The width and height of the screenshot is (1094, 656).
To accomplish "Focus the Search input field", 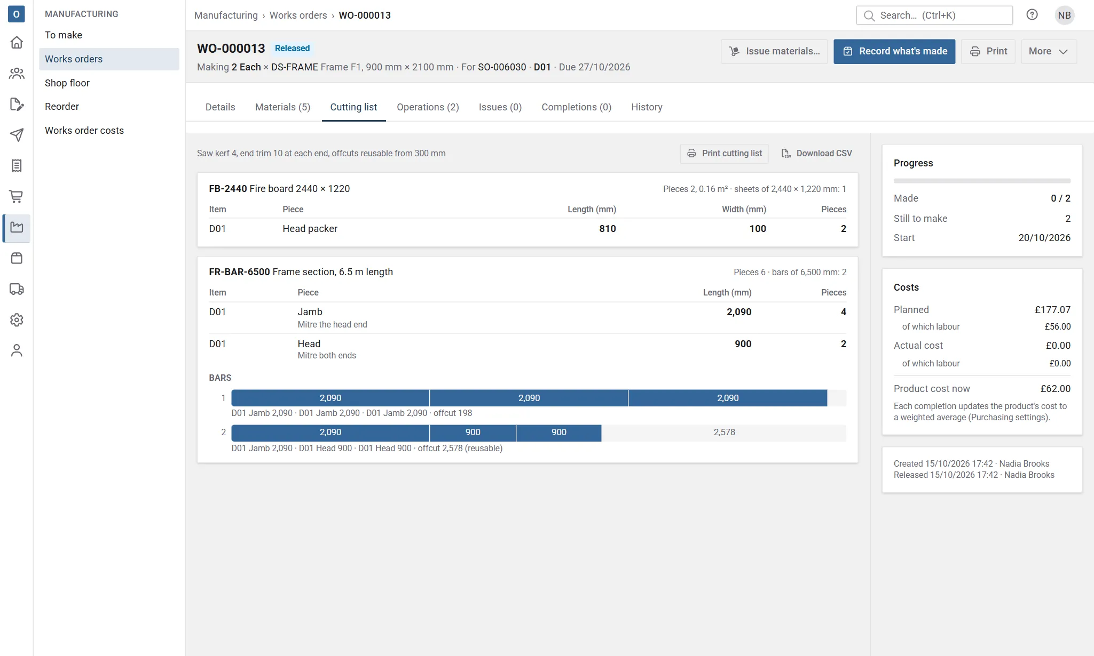I will pos(934,15).
